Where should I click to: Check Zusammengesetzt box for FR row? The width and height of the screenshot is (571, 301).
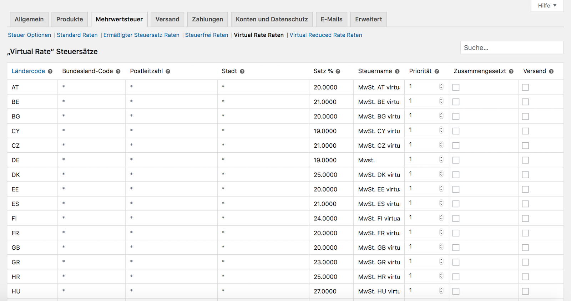click(456, 233)
